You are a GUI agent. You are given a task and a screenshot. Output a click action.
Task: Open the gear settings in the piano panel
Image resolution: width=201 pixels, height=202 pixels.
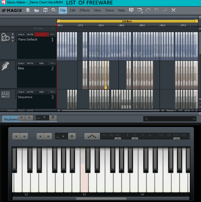(72, 136)
